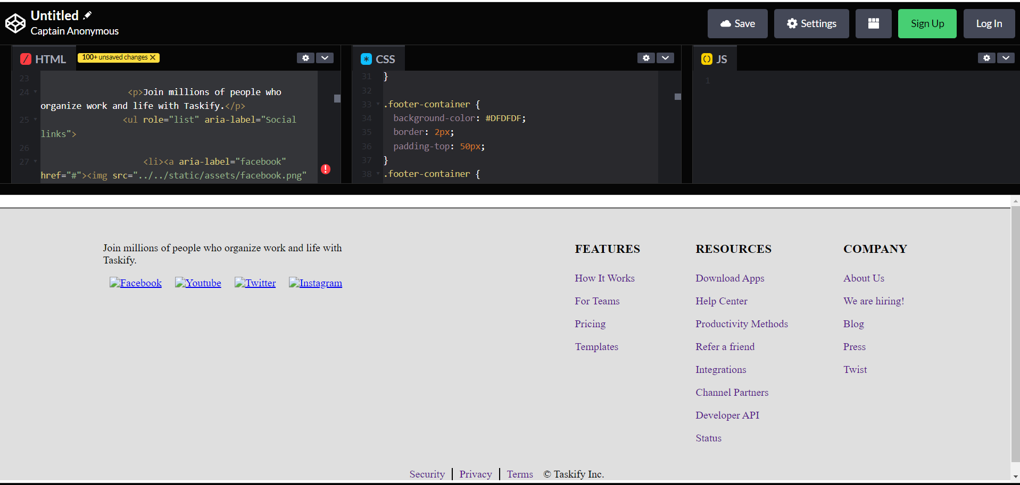The width and height of the screenshot is (1020, 485).
Task: Click the We are hiring! link
Action: tap(874, 301)
